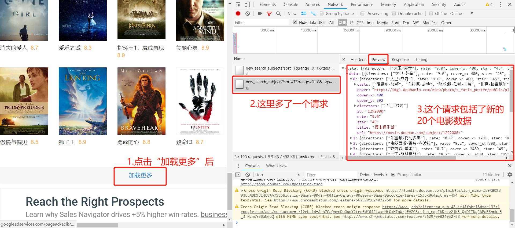
Task: Show All request types filter
Action: (332, 23)
